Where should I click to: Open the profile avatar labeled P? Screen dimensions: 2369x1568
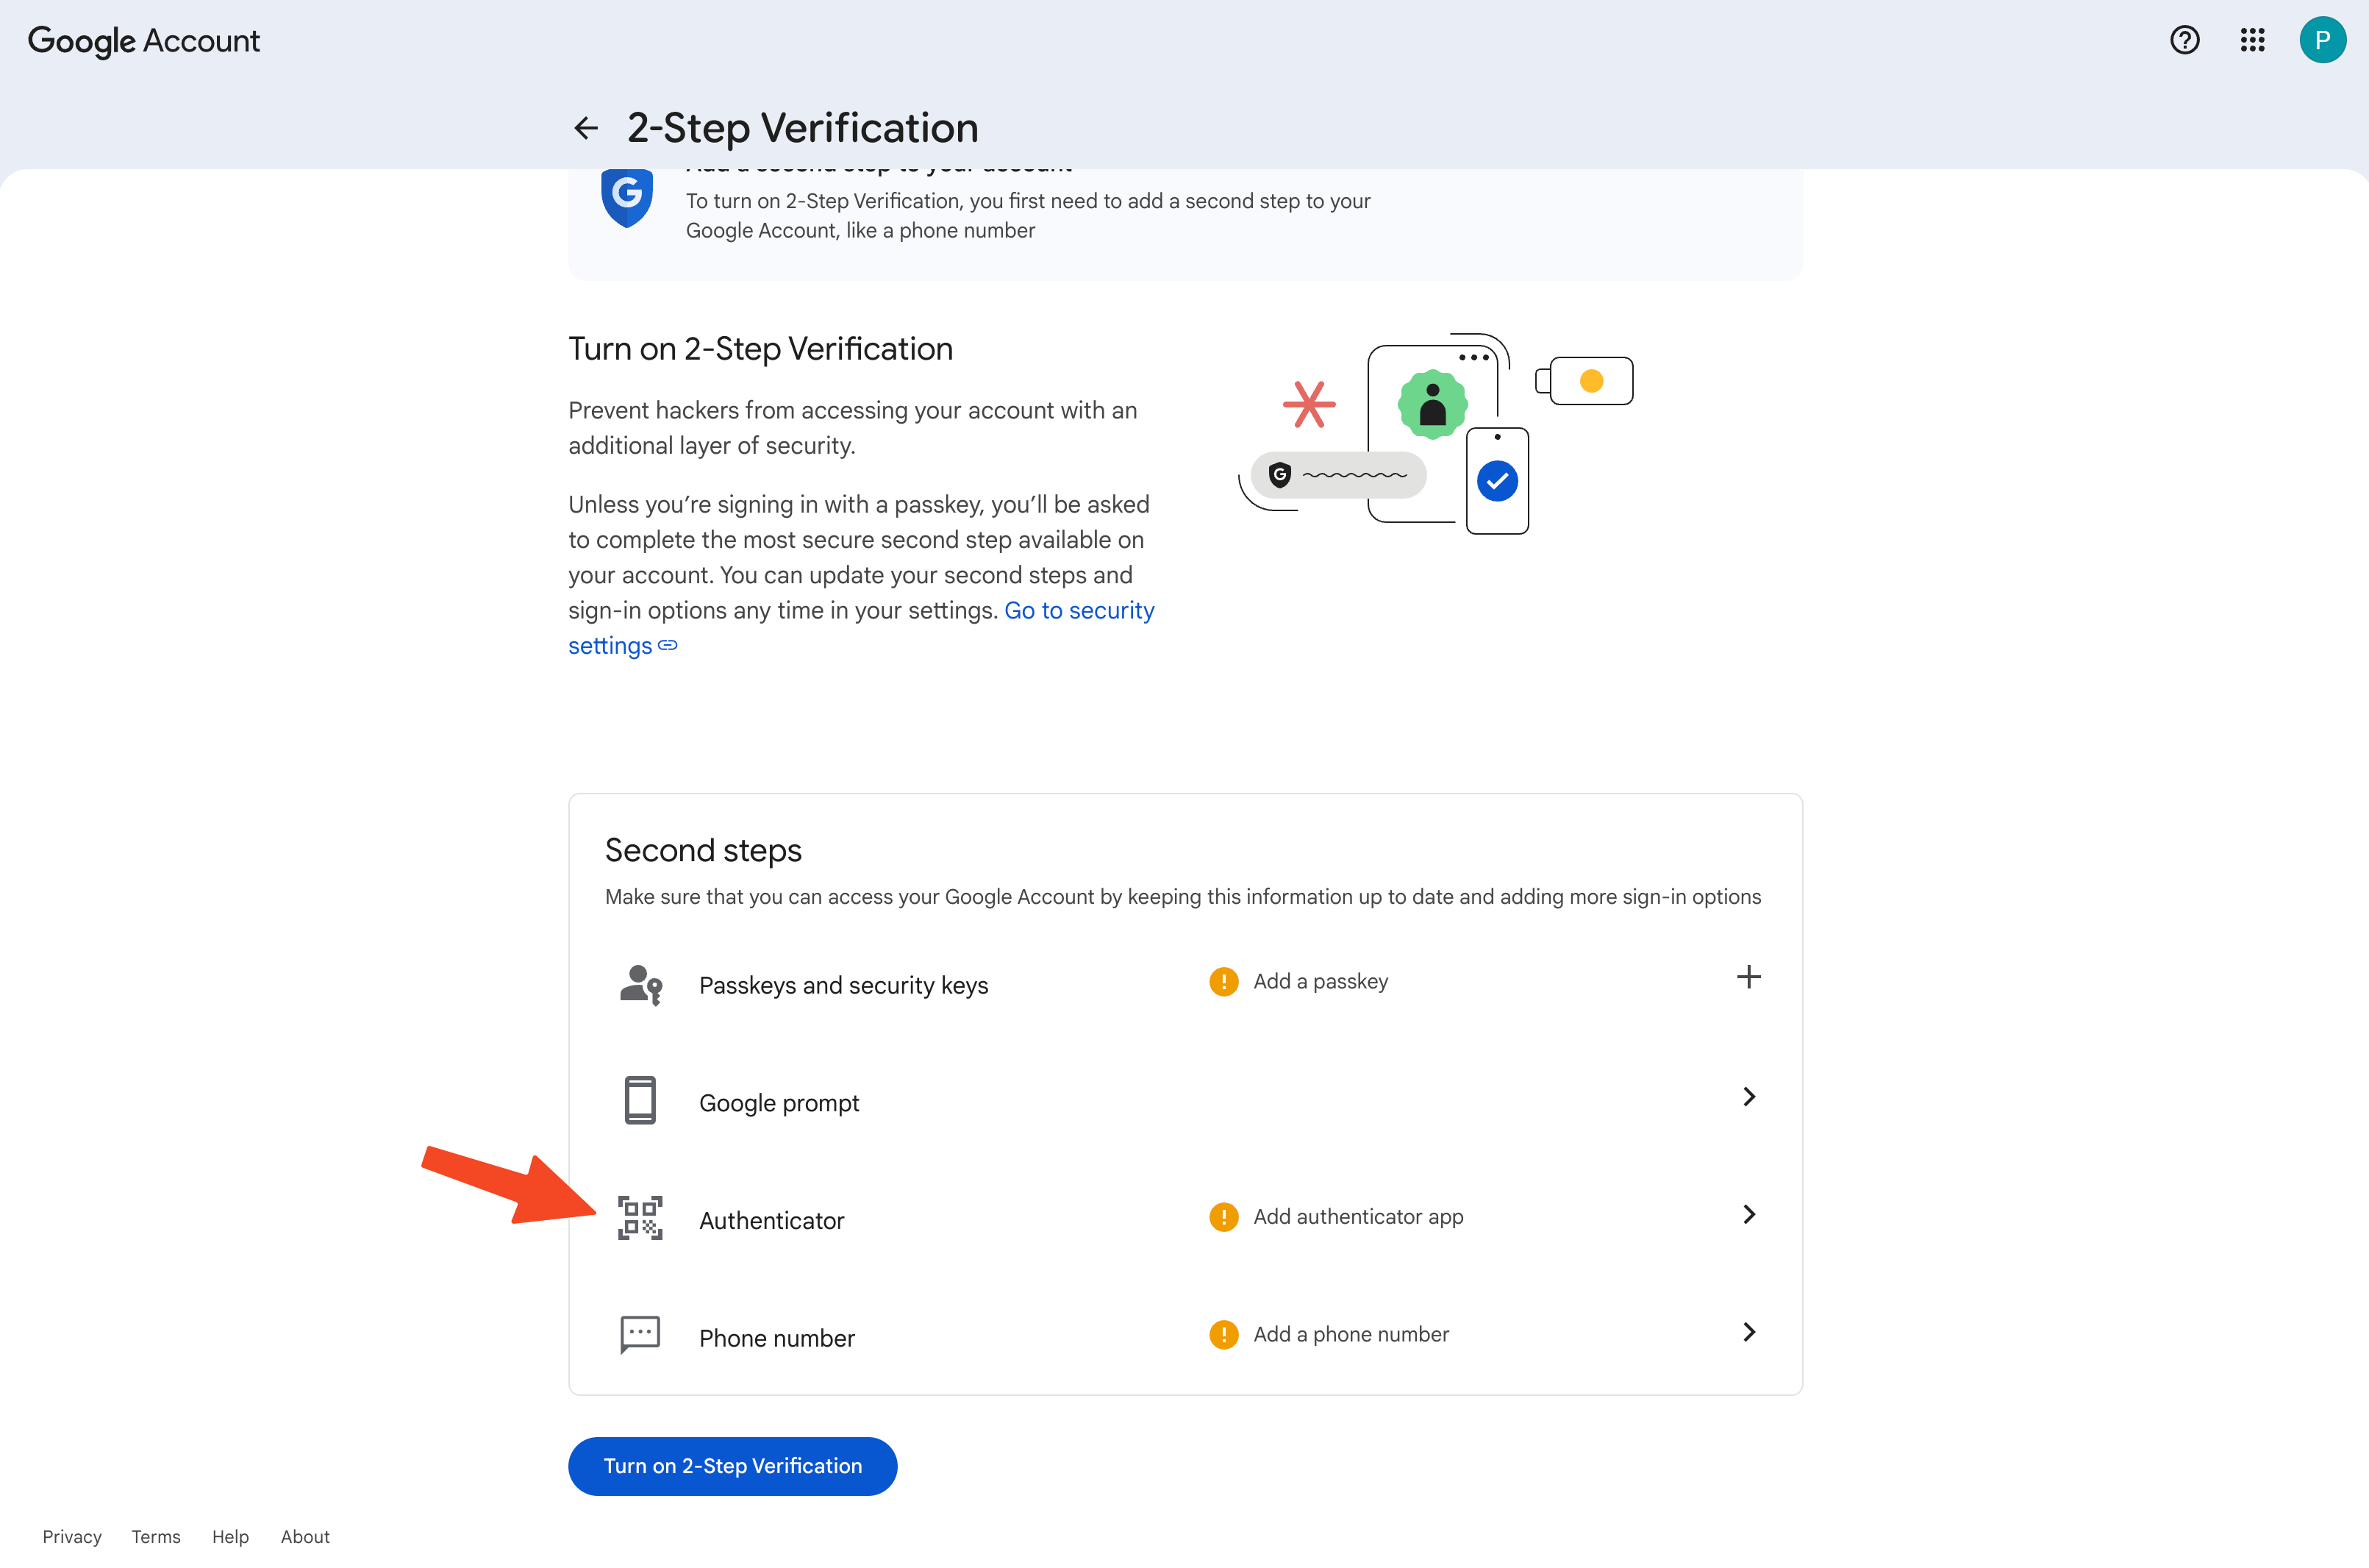[2322, 40]
